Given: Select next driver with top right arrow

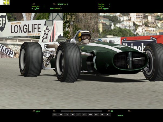Looking at the screenshot, I should [55, 4].
